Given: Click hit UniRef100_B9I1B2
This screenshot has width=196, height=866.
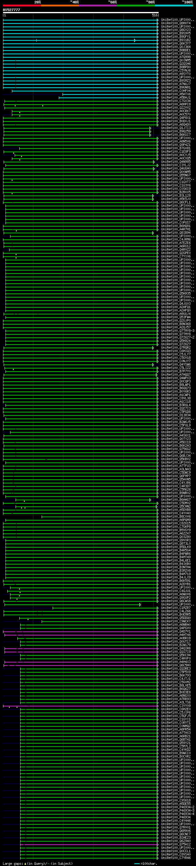Looking at the screenshot, I should (175, 40).
